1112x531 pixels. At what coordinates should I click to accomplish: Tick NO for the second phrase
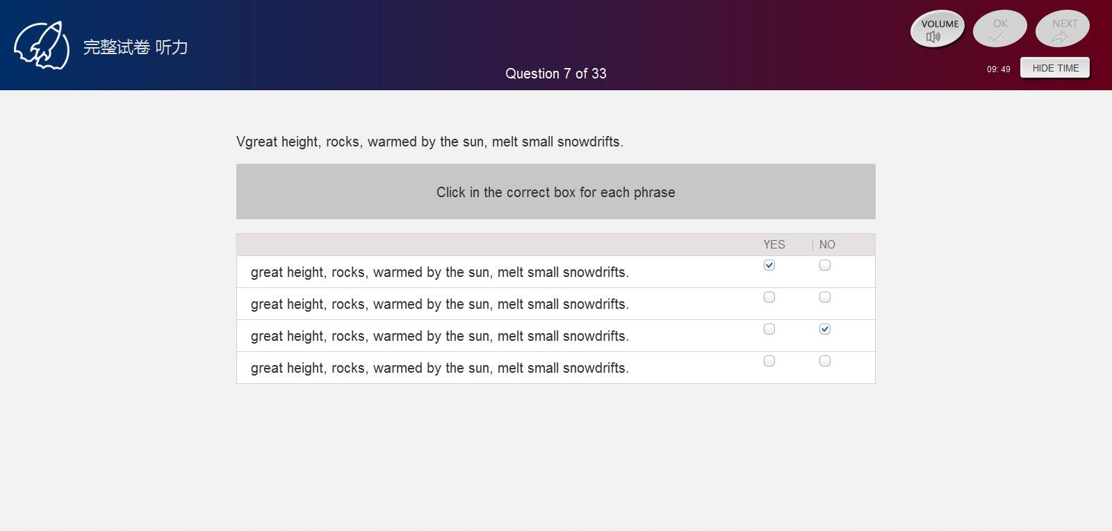[x=825, y=297]
